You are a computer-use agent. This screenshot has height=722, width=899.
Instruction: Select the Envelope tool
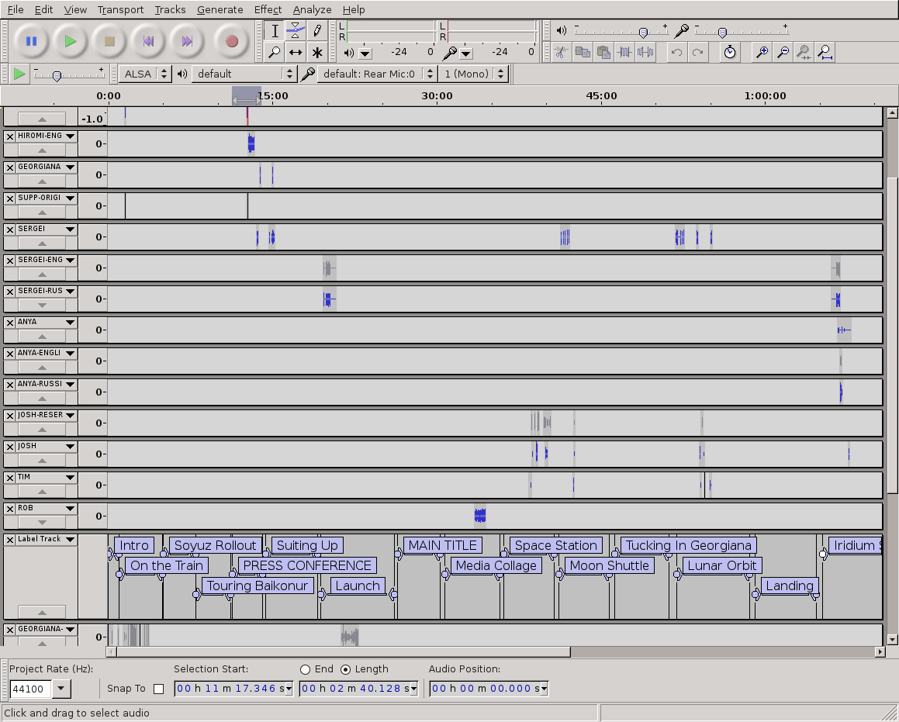[296, 30]
